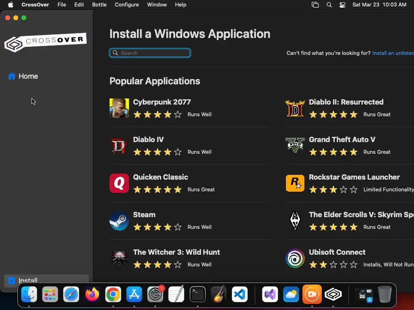414x310 pixels.
Task: Select the Ubisoft Connect swirl icon
Action: [295, 258]
